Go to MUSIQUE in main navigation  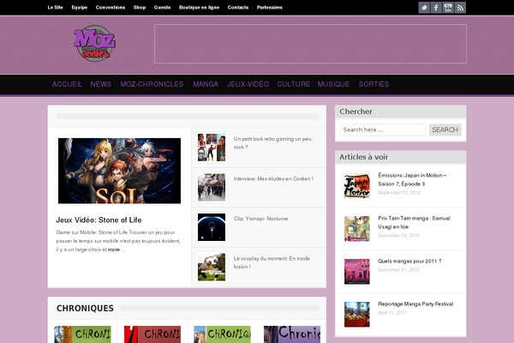coord(333,84)
